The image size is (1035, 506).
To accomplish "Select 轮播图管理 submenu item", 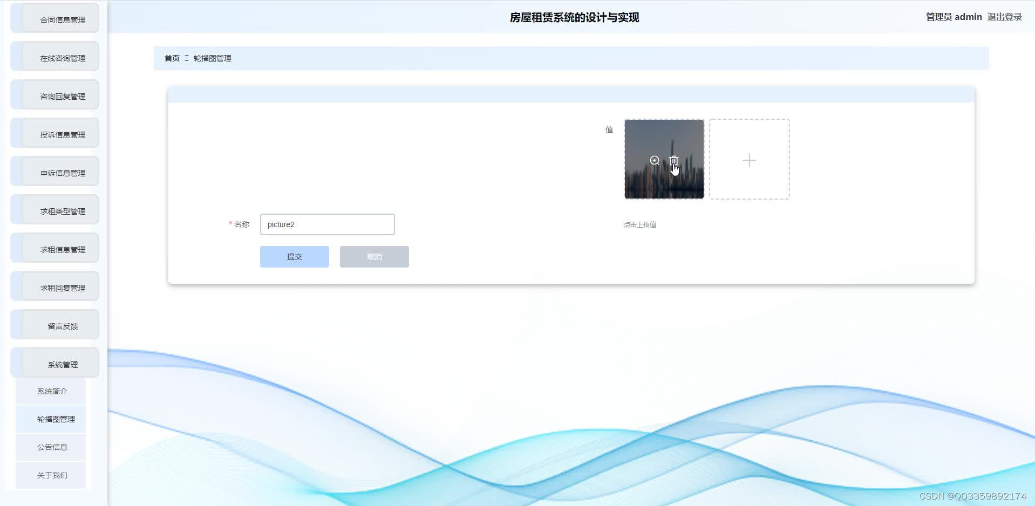I will (x=51, y=419).
